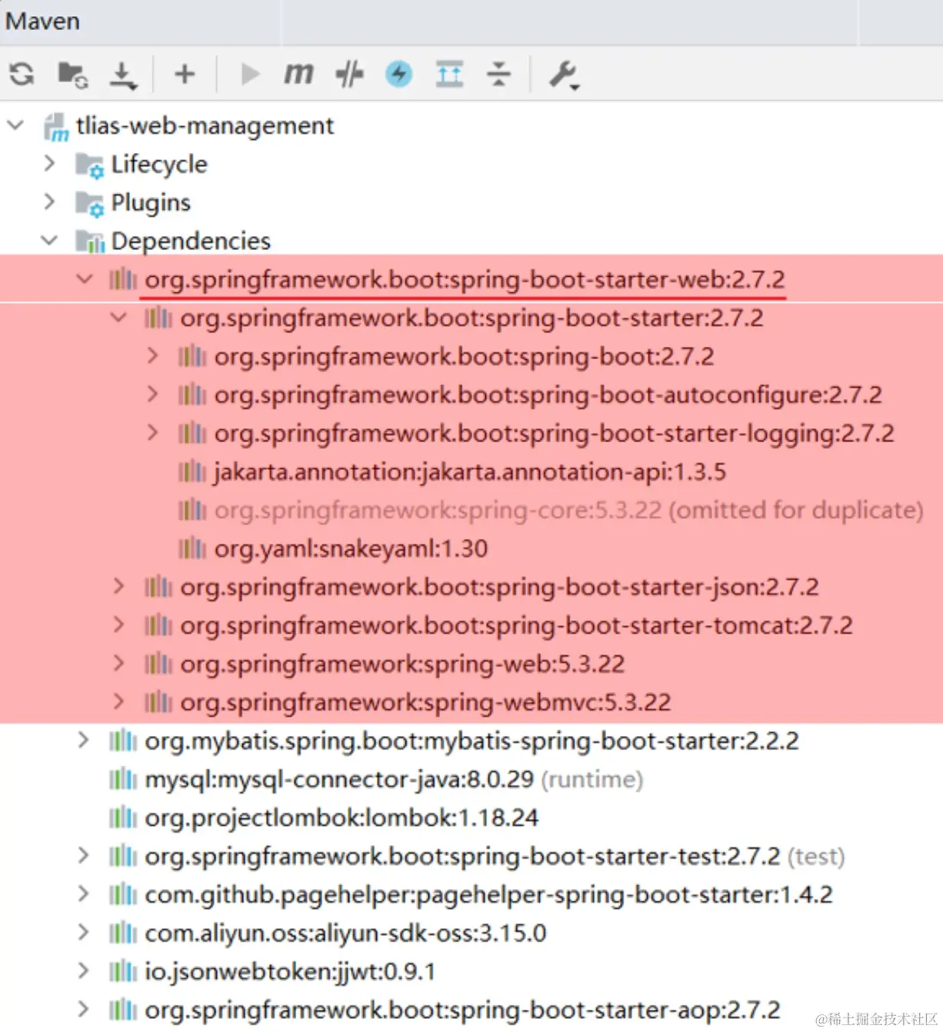Select the Dependencies label
Screen dimensions: 943x1032
[191, 241]
